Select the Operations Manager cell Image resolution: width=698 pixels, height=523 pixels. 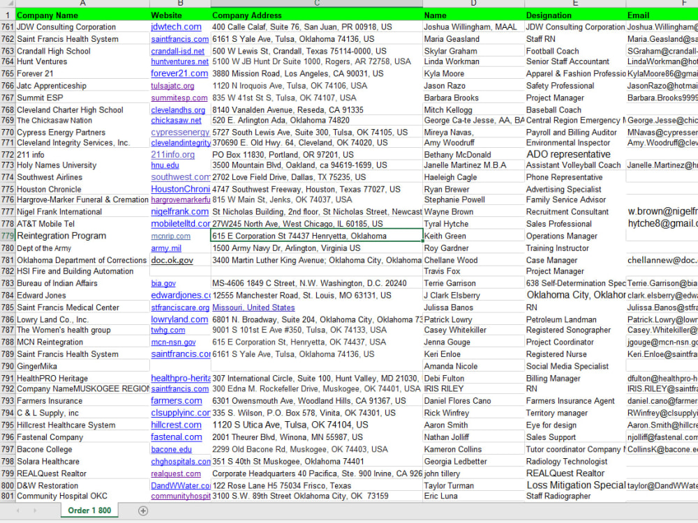[575, 236]
